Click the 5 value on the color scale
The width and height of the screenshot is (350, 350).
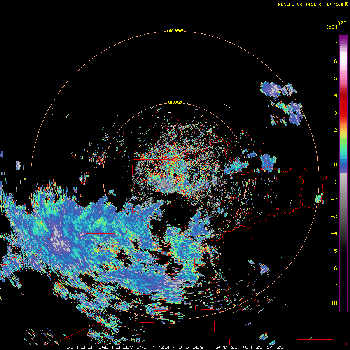click(336, 78)
